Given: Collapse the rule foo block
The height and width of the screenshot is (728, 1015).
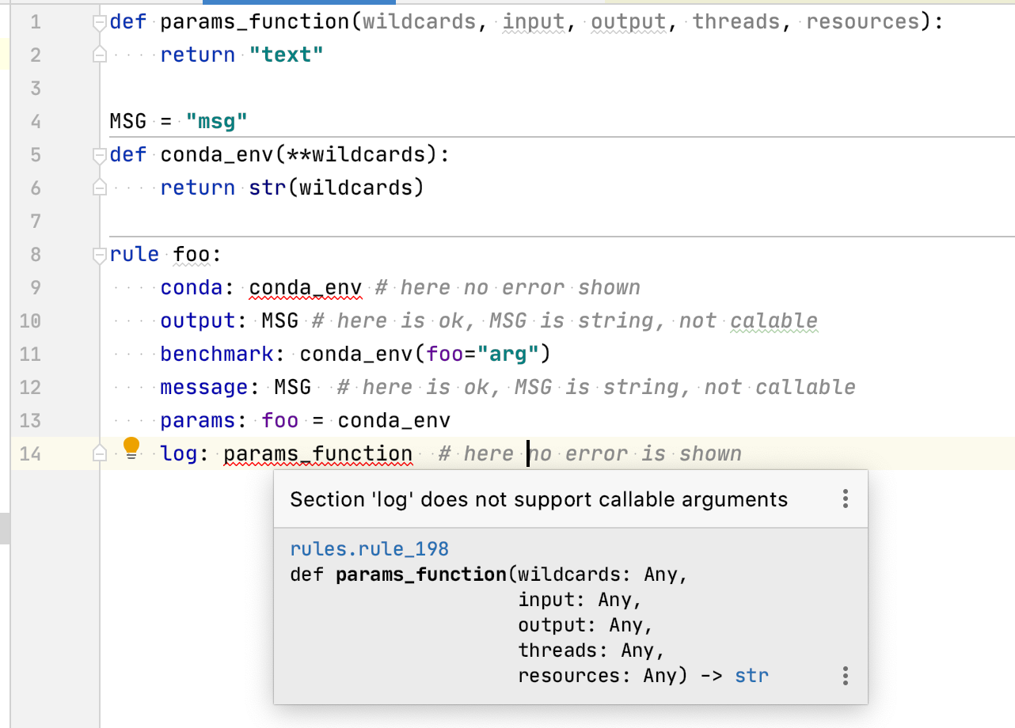Looking at the screenshot, I should (98, 254).
